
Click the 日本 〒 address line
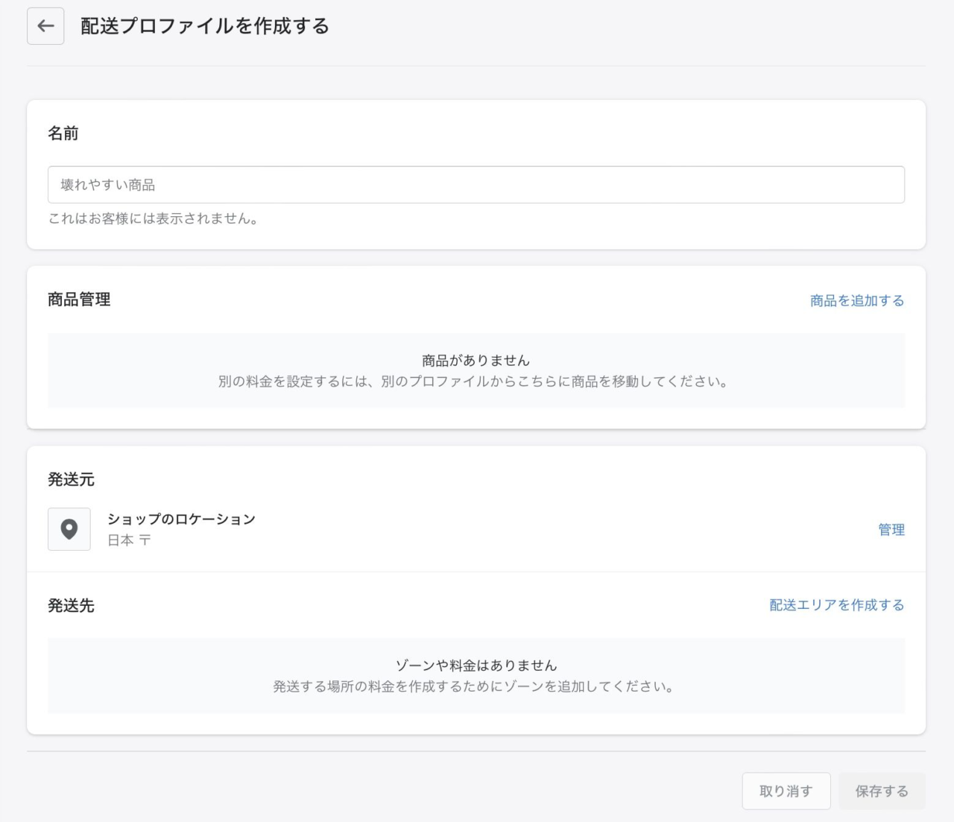coord(129,540)
